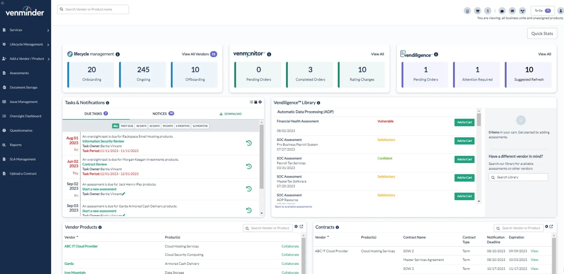The height and width of the screenshot is (274, 564).
Task: Open Tasks & Notifications settings gear
Action: pyautogui.click(x=260, y=102)
